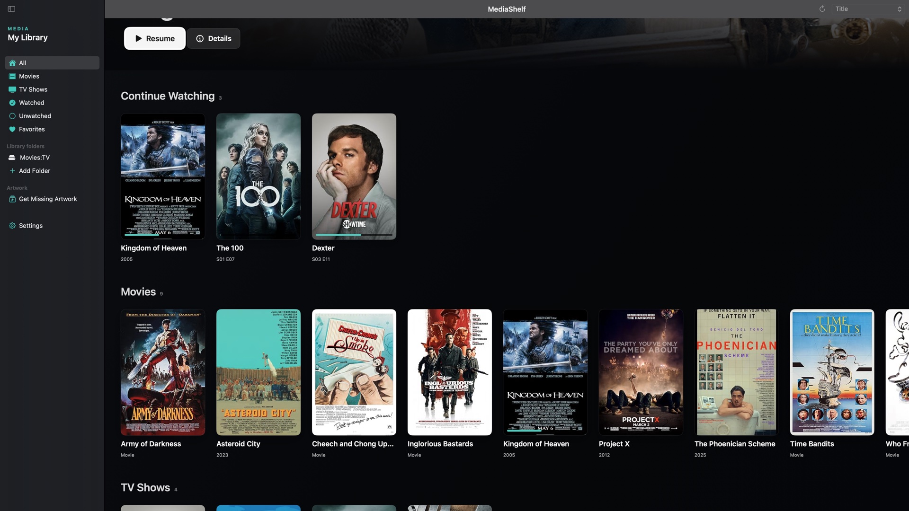Screen dimensions: 909x511
Task: Click the Asteroid City title text
Action: click(238, 444)
